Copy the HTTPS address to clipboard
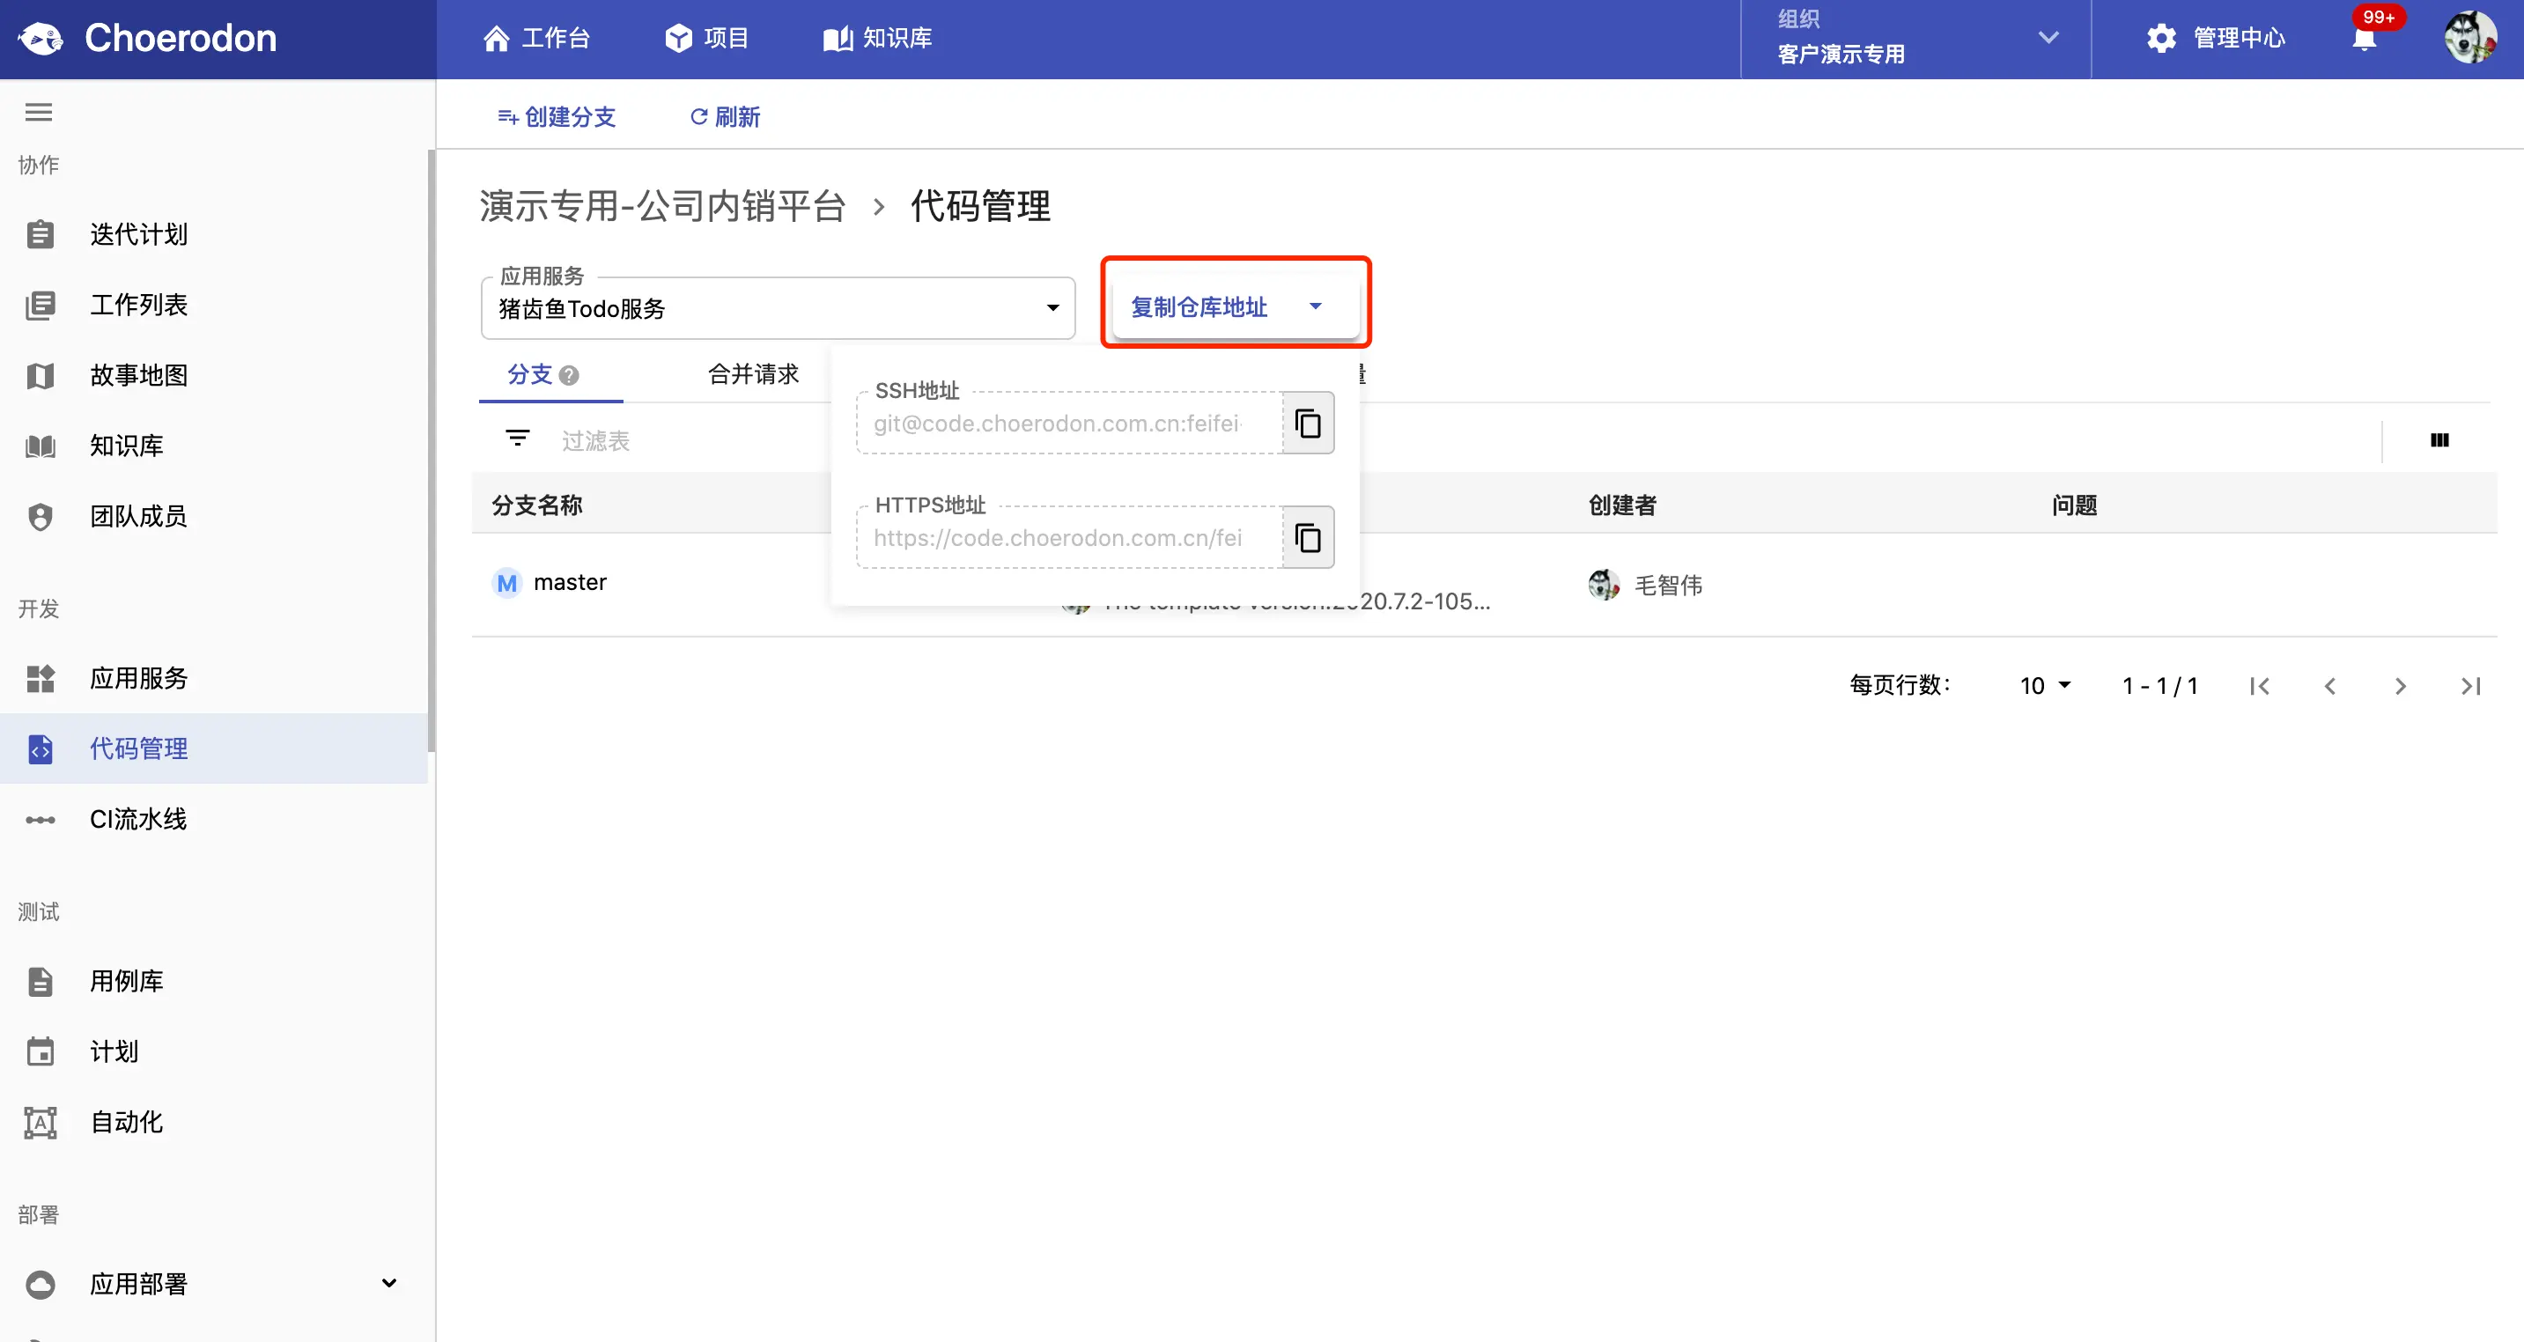Screen dimensions: 2524x1342 [1308, 538]
